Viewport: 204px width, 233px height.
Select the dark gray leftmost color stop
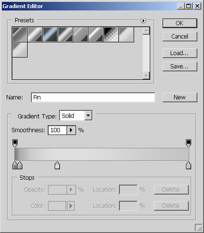15,165
